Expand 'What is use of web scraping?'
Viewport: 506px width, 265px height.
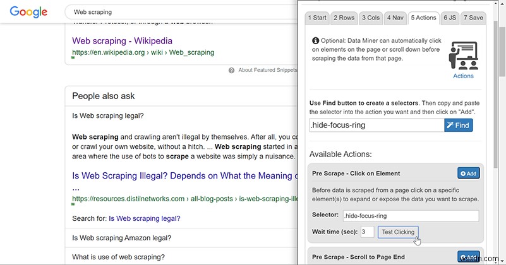[x=118, y=257]
